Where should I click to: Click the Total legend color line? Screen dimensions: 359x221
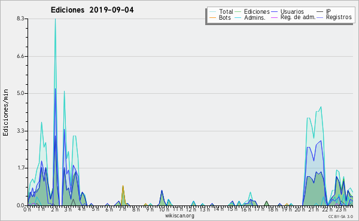[x=212, y=12]
